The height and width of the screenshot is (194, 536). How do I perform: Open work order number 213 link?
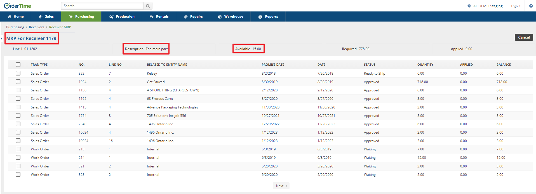[x=81, y=149]
